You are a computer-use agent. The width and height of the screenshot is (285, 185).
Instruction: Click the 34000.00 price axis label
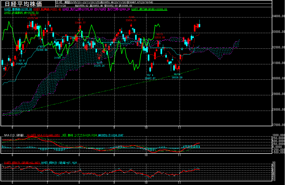coord(279,16)
